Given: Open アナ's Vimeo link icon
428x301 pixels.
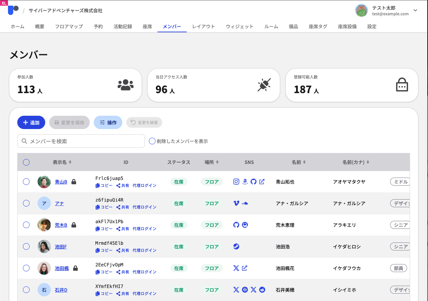Looking at the screenshot, I should point(236,203).
